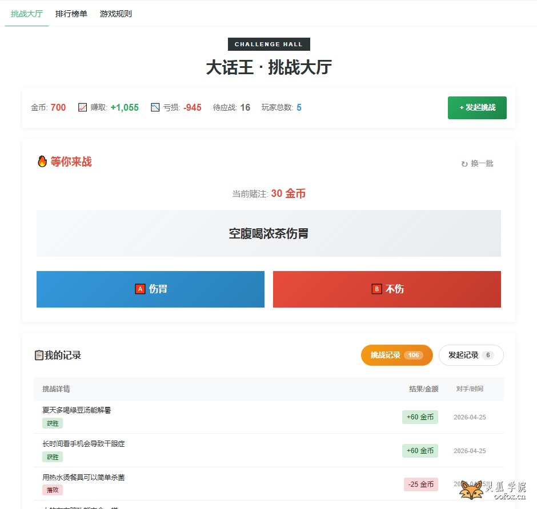Click the -25 金币 result badge

[x=420, y=484]
